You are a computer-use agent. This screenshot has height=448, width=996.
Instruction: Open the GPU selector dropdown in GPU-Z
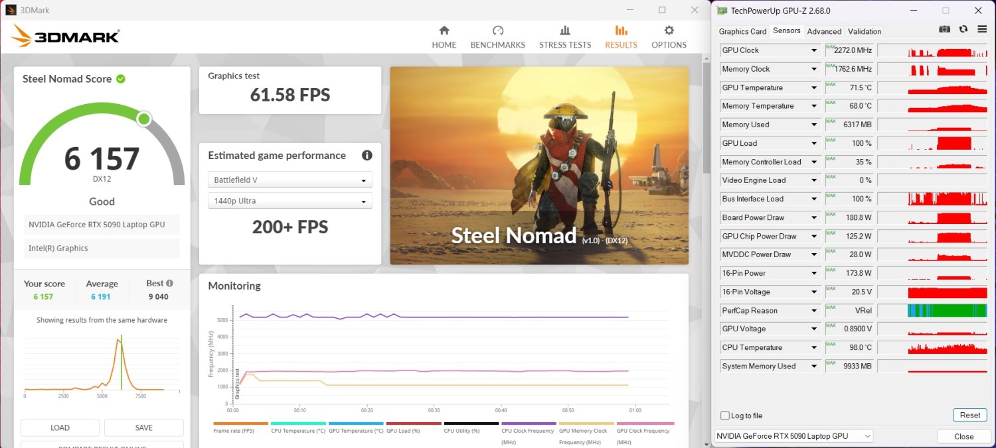(793, 436)
